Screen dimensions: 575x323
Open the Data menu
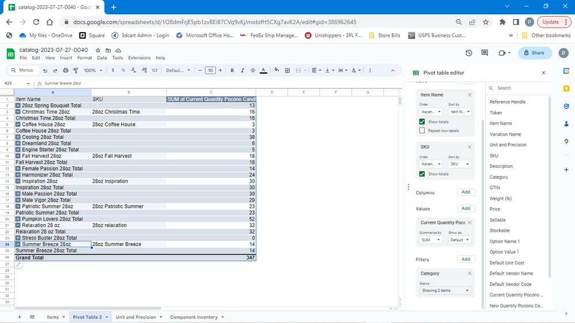pyautogui.click(x=102, y=58)
